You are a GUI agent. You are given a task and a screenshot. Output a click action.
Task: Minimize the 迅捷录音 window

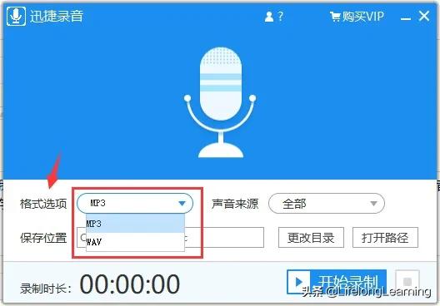click(406, 18)
